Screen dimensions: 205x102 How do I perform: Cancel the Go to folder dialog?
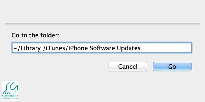128,67
